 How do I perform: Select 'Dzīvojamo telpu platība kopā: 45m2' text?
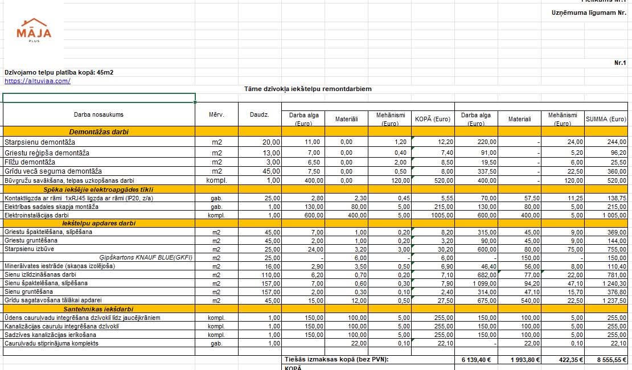[59, 72]
